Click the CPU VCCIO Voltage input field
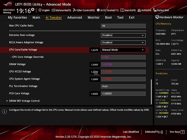This screenshot has width=187, height=140. [x=123, y=72]
